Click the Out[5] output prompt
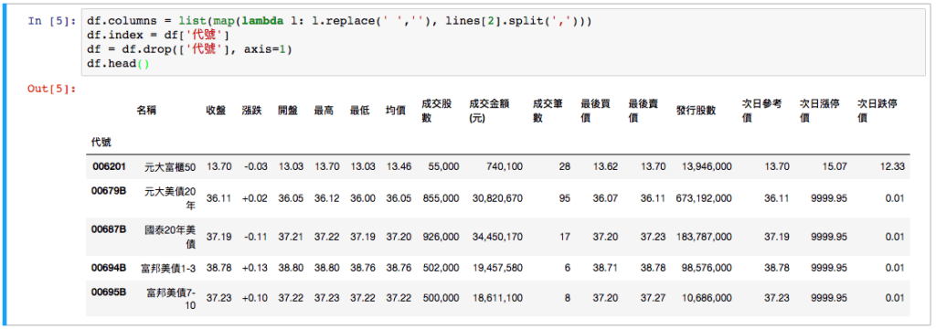Image resolution: width=936 pixels, height=329 pixels. coord(52,89)
